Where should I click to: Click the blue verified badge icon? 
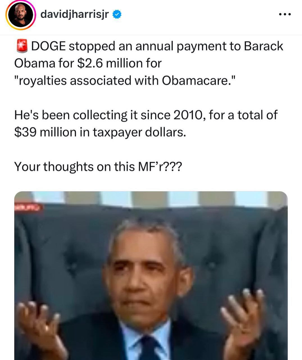[117, 14]
